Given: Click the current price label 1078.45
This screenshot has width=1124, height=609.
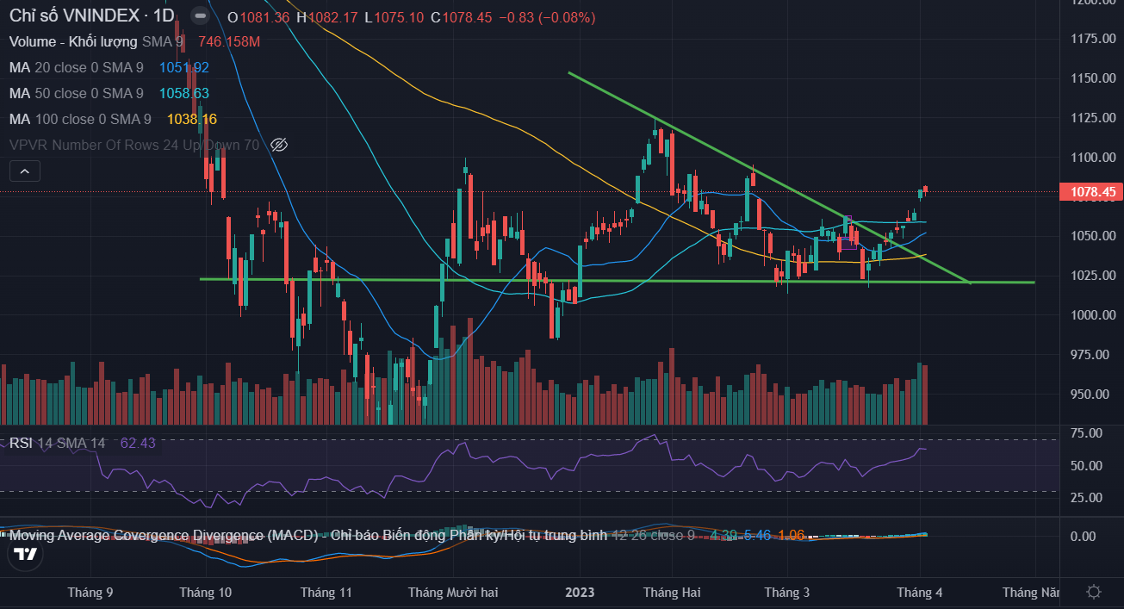Looking at the screenshot, I should 1093,192.
